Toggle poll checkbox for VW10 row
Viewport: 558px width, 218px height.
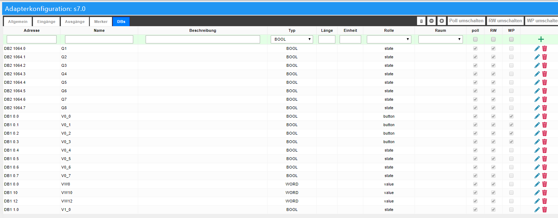click(x=475, y=193)
